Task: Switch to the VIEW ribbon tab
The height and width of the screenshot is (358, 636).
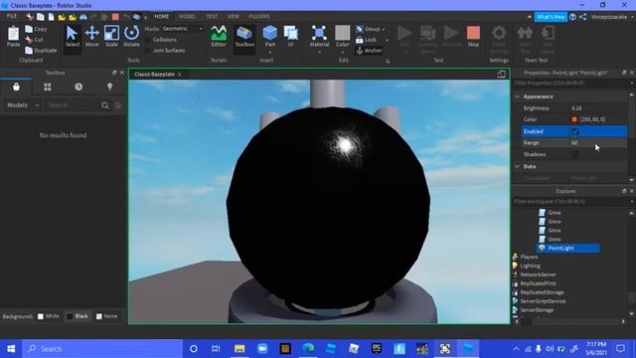Action: (234, 16)
